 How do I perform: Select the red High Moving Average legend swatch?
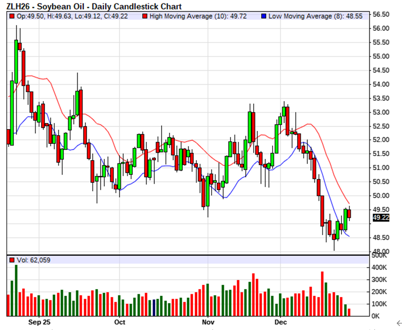tap(145, 16)
